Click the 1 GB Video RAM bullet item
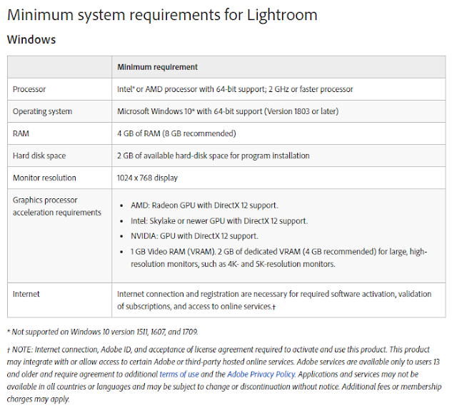 click(278, 258)
